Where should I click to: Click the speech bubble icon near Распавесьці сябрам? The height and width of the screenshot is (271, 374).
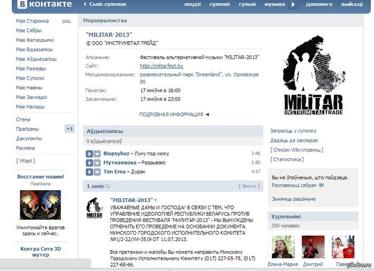click(x=321, y=186)
